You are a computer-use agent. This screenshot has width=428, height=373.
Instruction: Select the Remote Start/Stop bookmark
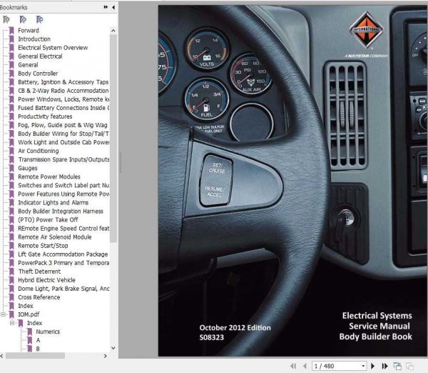click(x=43, y=246)
